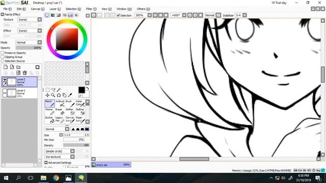Open the File menu
This screenshot has height=183, width=326.
[x=7, y=9]
